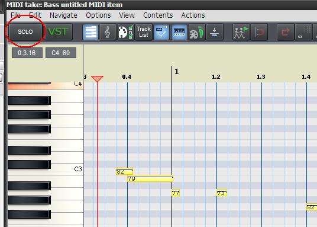
Task: Click the red playhead triangle marker
Action: coord(97,79)
